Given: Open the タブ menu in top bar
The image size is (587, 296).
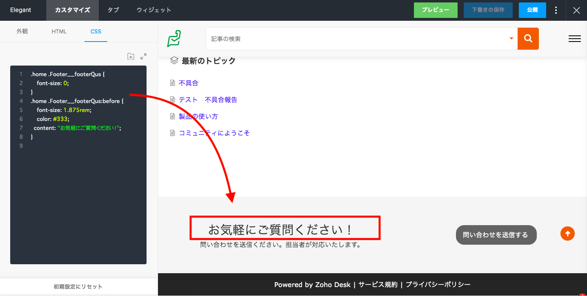Looking at the screenshot, I should 113,10.
